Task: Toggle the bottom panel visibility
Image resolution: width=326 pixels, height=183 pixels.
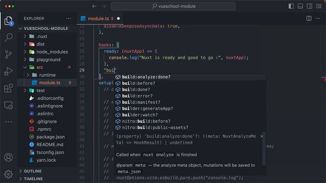Action: coord(300,6)
